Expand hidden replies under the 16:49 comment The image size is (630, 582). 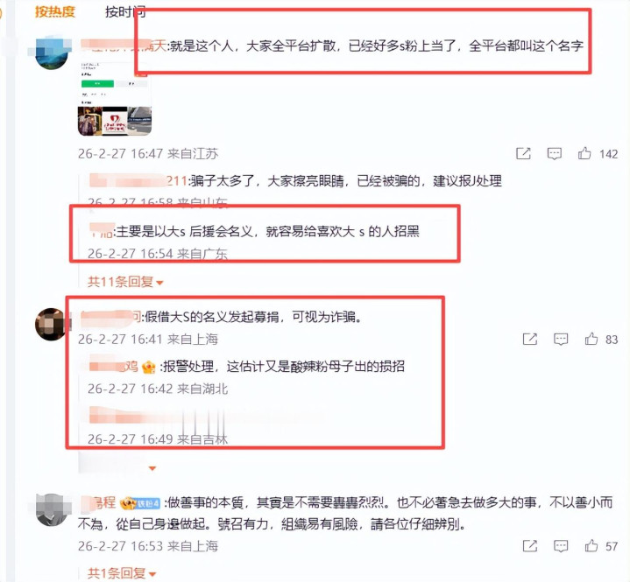[x=152, y=468]
